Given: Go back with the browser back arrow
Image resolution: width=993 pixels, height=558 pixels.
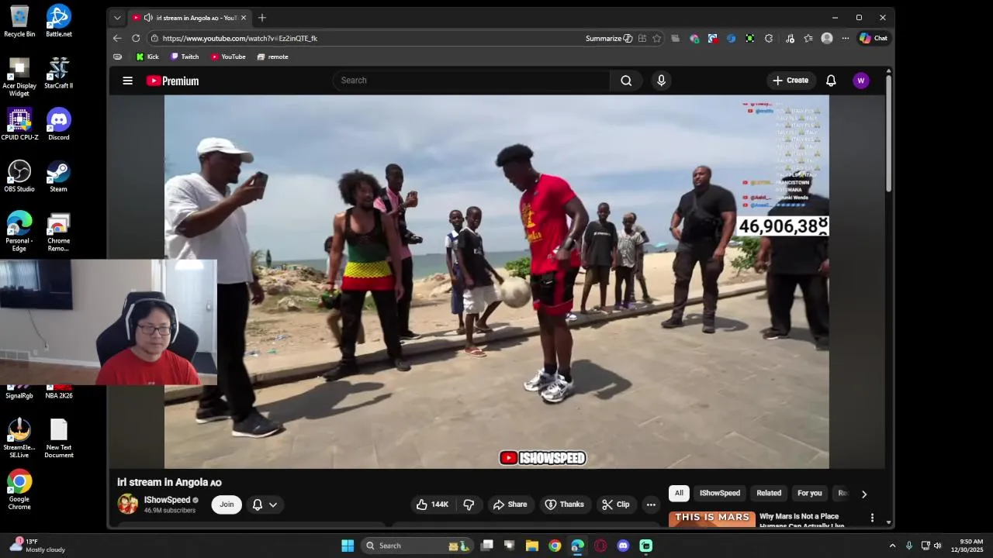Looking at the screenshot, I should tap(117, 38).
